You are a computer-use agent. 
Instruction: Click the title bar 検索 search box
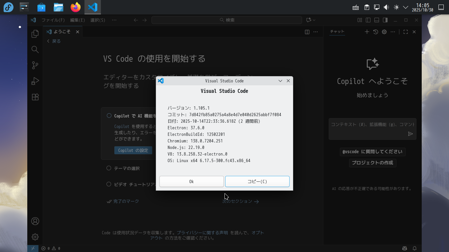pyautogui.click(x=227, y=20)
